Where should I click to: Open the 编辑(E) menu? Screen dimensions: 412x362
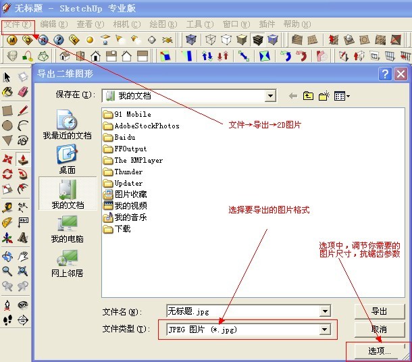pos(54,24)
